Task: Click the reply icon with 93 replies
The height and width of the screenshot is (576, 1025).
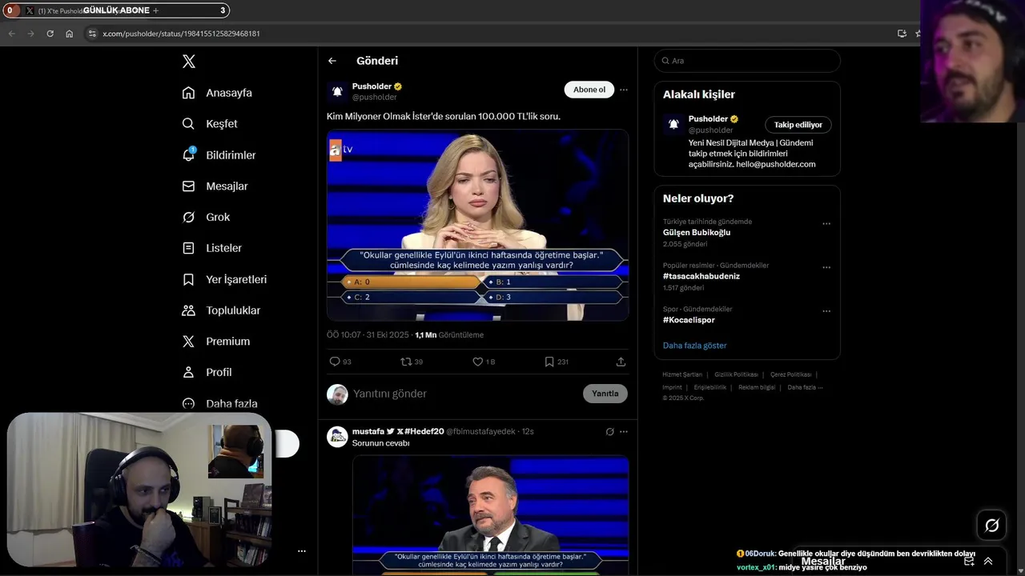Action: [335, 362]
